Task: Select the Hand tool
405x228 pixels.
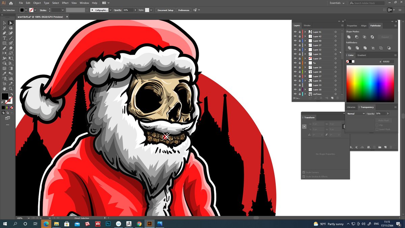Action: (x=4, y=88)
